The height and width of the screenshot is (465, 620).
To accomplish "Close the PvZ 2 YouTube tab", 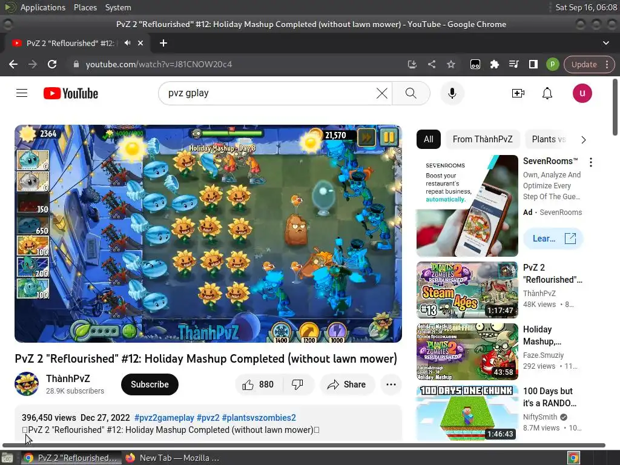I will [x=140, y=43].
